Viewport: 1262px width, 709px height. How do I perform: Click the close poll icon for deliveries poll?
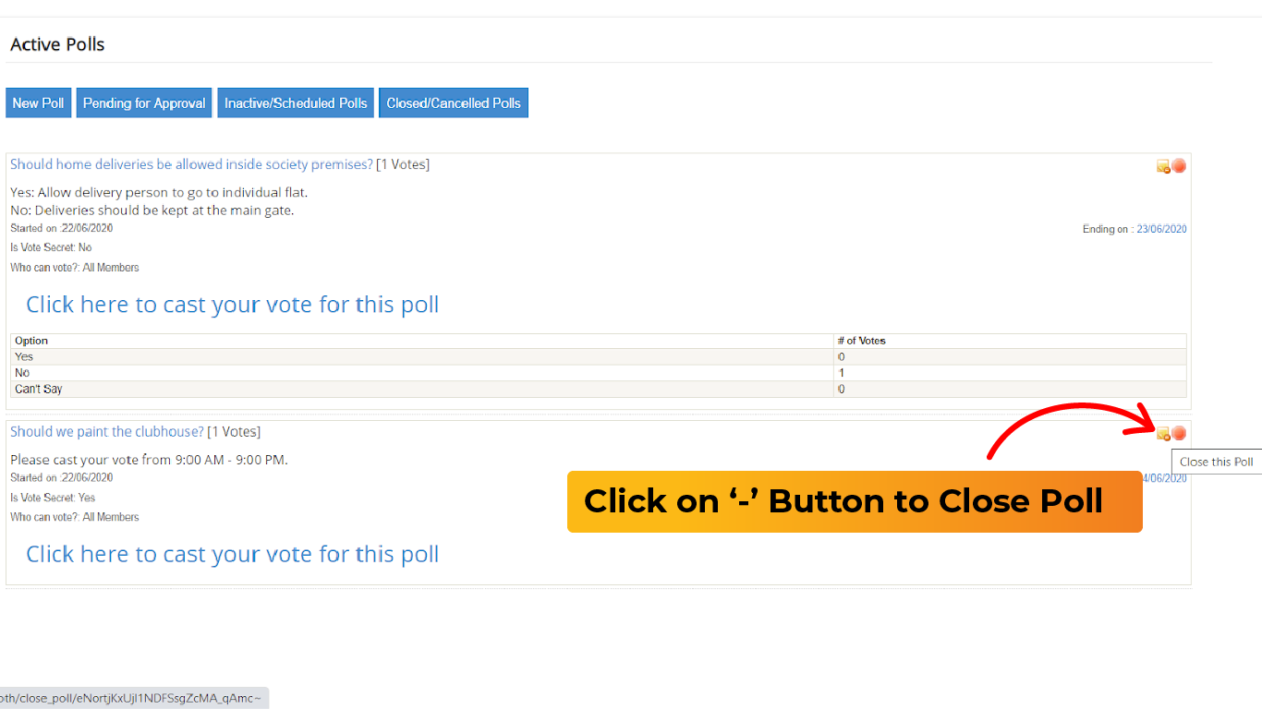point(1163,166)
